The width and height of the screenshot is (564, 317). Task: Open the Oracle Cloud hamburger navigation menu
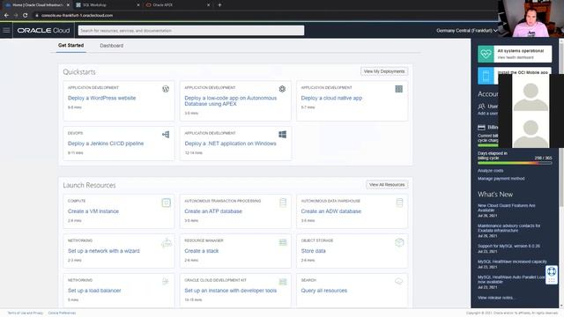pyautogui.click(x=6, y=31)
